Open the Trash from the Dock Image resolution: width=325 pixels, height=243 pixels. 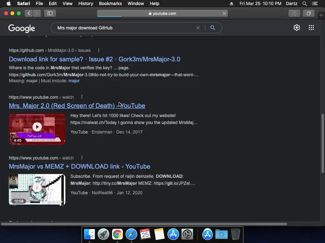click(235, 234)
